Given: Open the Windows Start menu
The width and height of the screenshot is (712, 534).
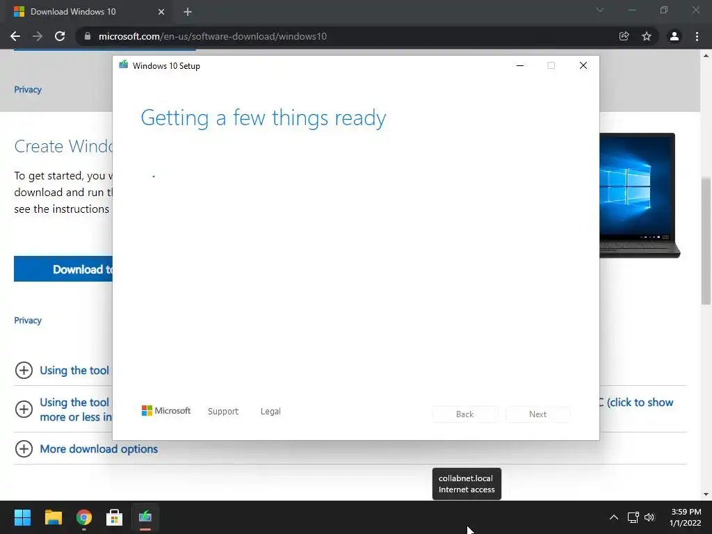Looking at the screenshot, I should click(x=22, y=517).
